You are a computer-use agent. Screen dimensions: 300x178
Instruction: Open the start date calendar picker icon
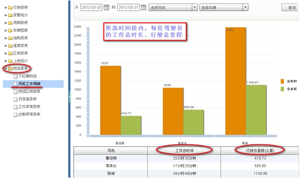click(x=107, y=7)
